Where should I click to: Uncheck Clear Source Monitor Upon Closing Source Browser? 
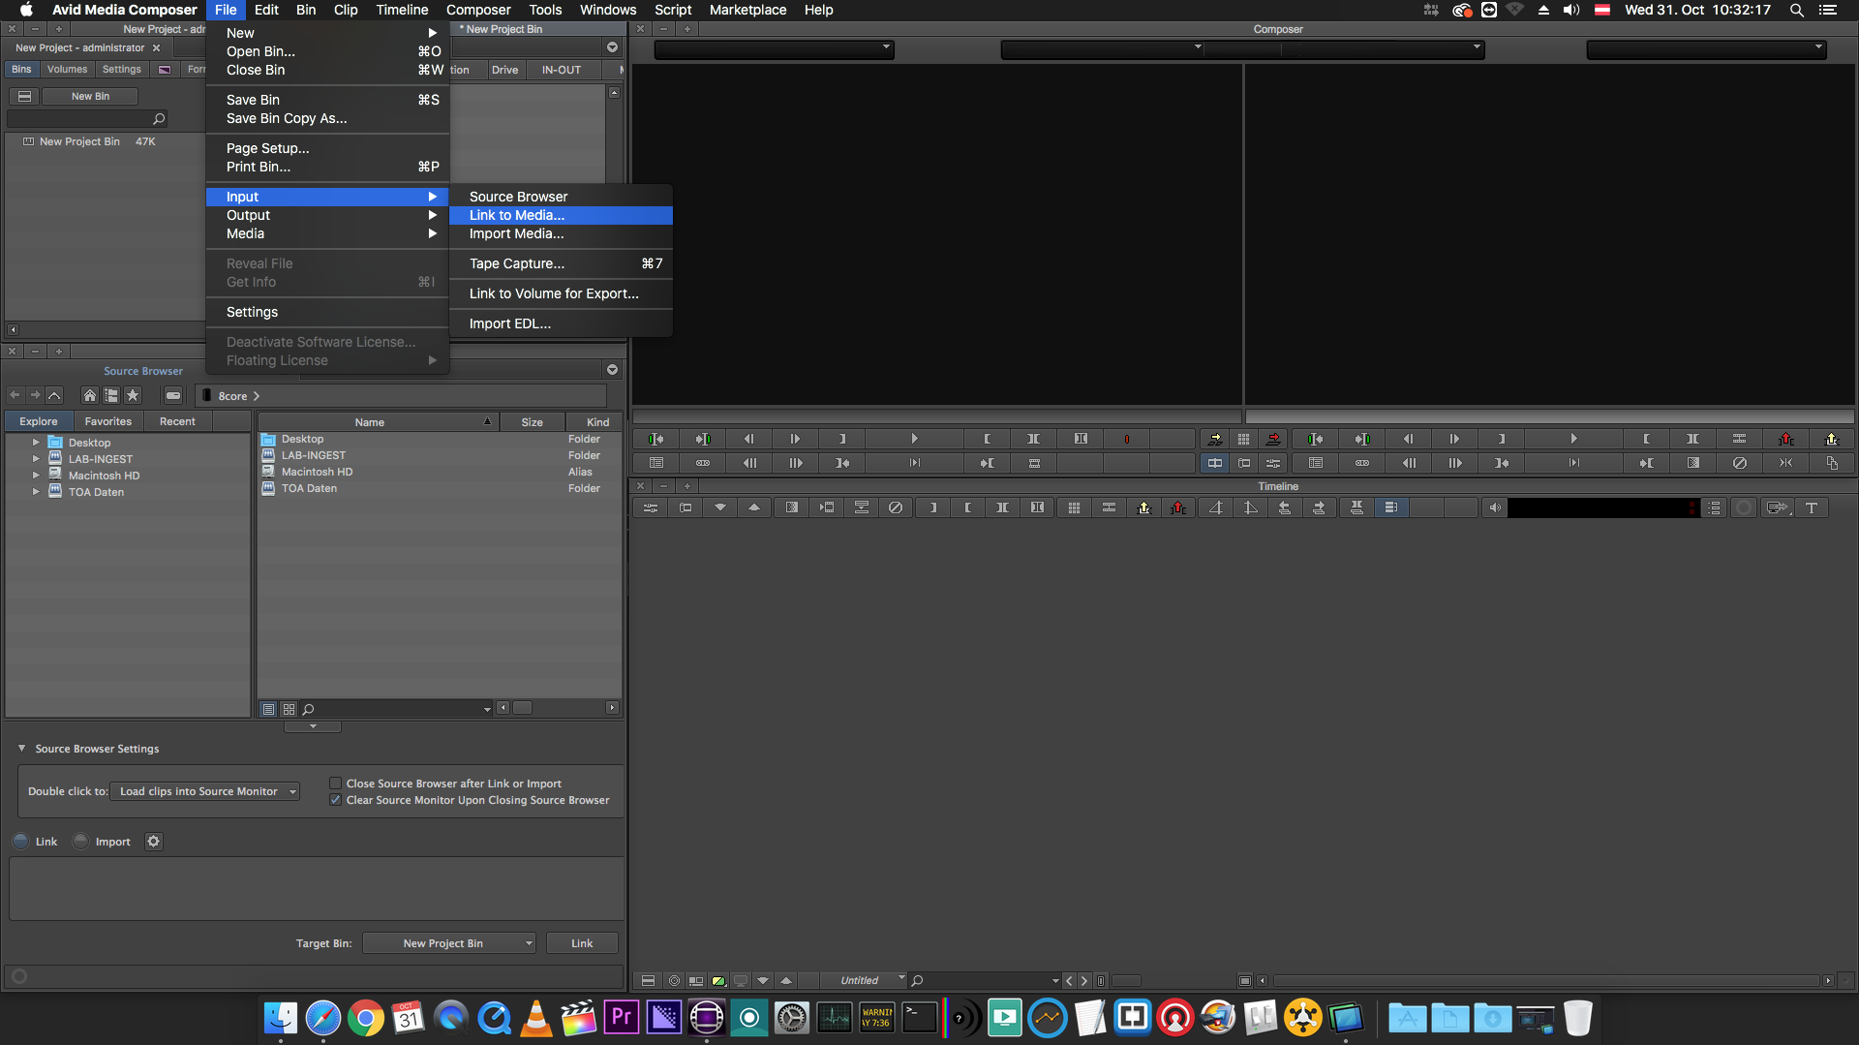point(335,800)
